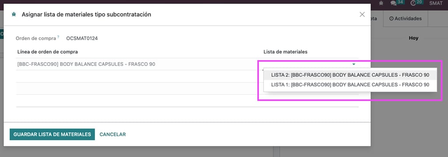Screen dimensions: 448x157
Task: Click the CANCELAR button
Action: [112, 134]
